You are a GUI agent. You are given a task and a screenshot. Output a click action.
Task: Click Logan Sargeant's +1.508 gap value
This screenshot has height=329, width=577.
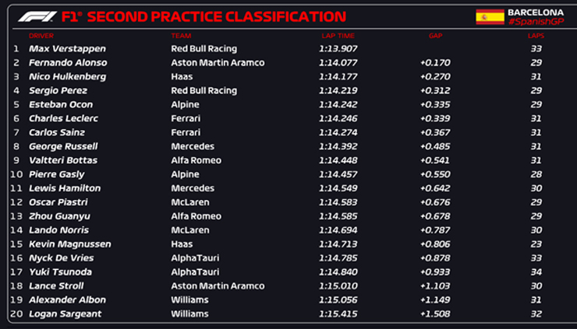[434, 314]
